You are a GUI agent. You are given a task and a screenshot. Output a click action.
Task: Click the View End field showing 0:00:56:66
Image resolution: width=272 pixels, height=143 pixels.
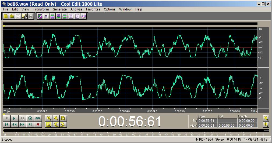point(227,125)
